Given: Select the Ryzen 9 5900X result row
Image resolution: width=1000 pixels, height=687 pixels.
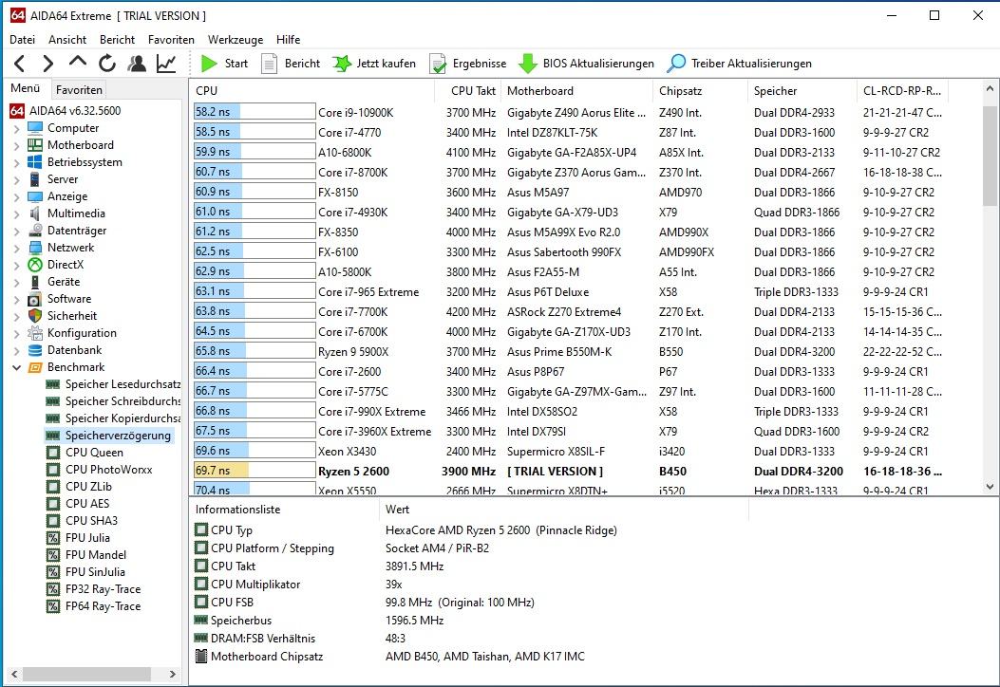Looking at the screenshot, I should point(570,352).
